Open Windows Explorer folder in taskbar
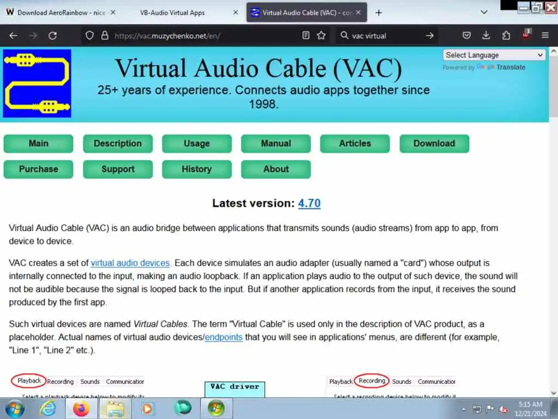 coord(114,409)
